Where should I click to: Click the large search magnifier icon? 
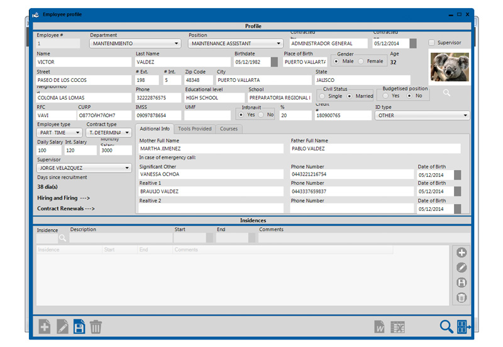coord(446,326)
